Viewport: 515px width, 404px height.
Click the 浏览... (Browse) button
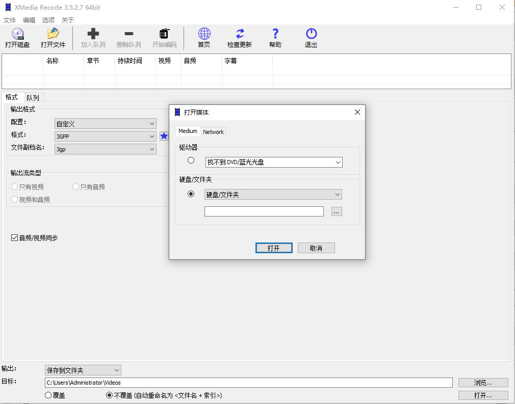[483, 383]
